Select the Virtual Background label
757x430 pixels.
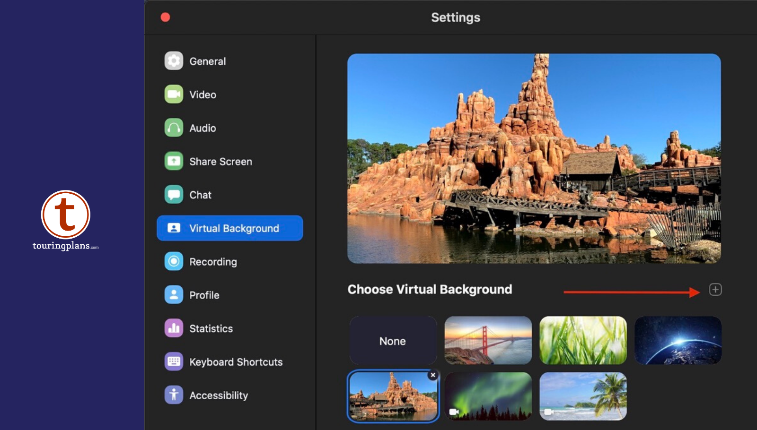click(234, 228)
